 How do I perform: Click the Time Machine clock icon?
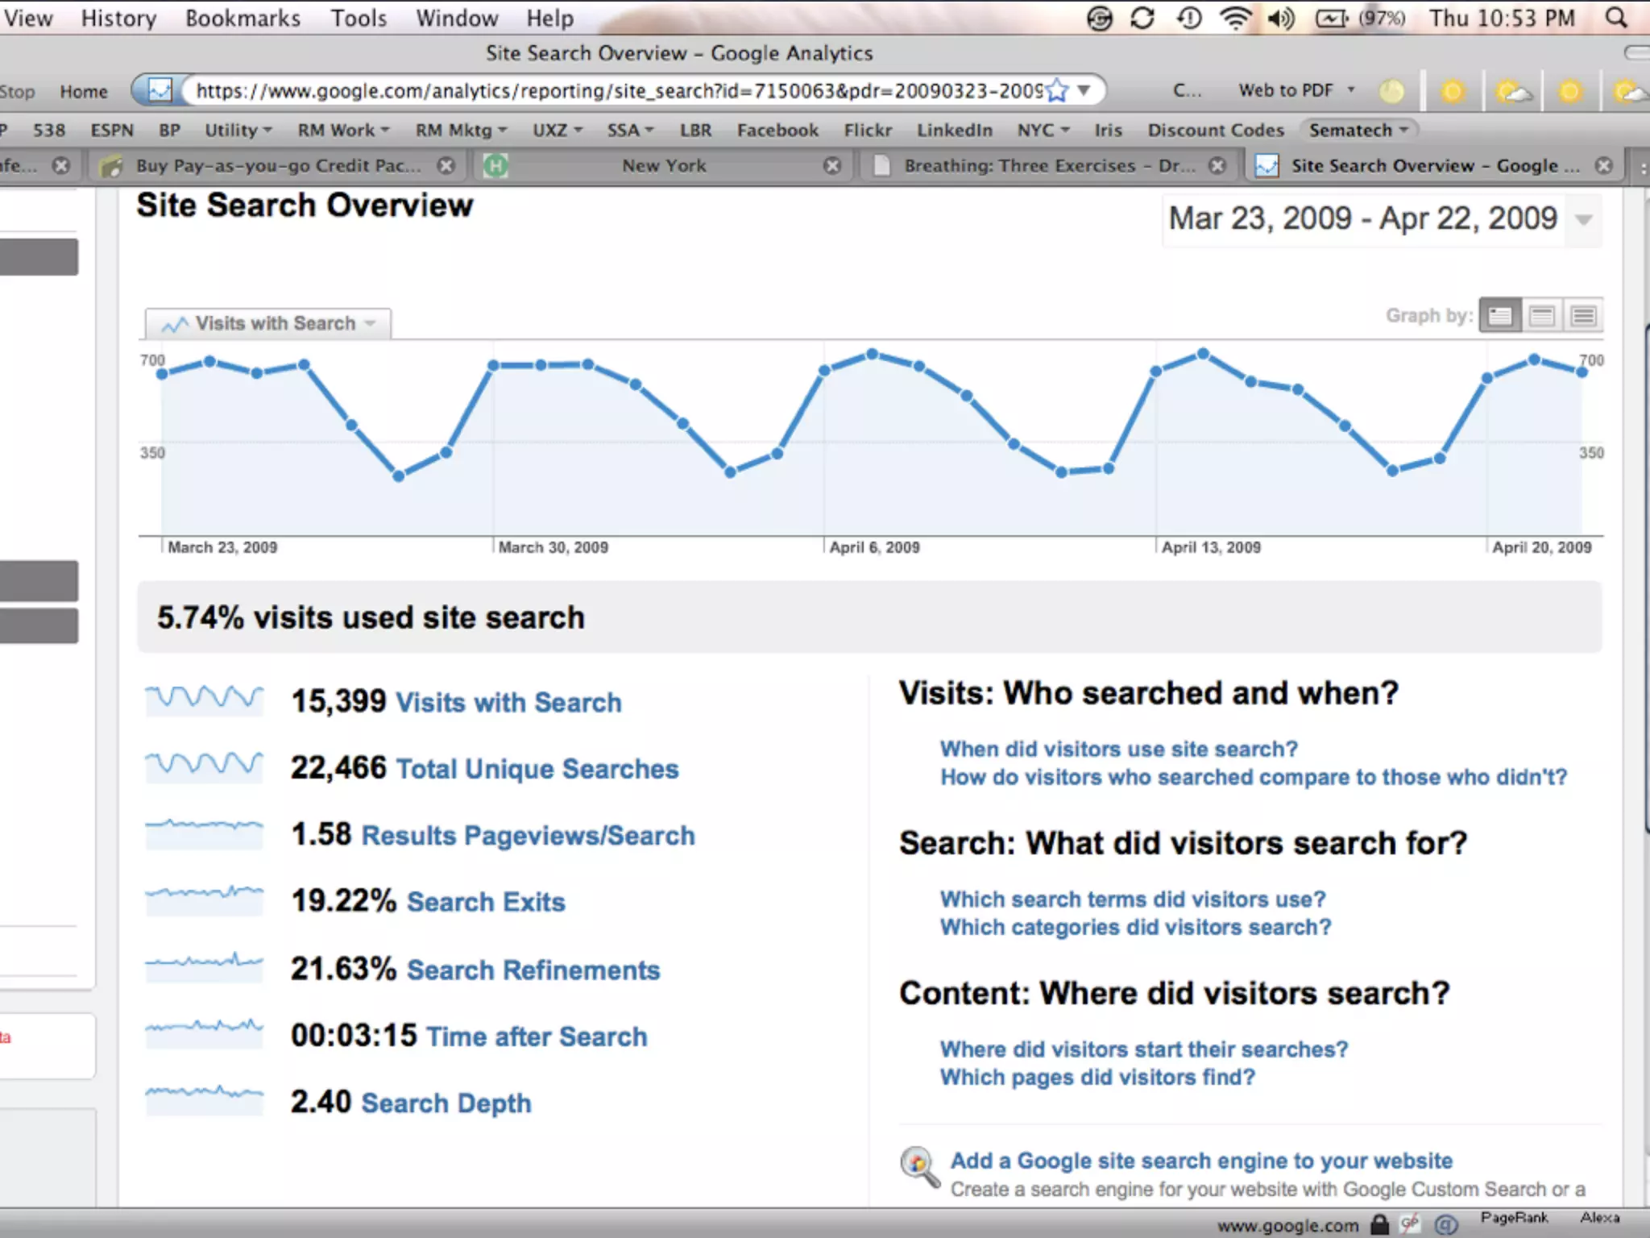[x=1188, y=18]
